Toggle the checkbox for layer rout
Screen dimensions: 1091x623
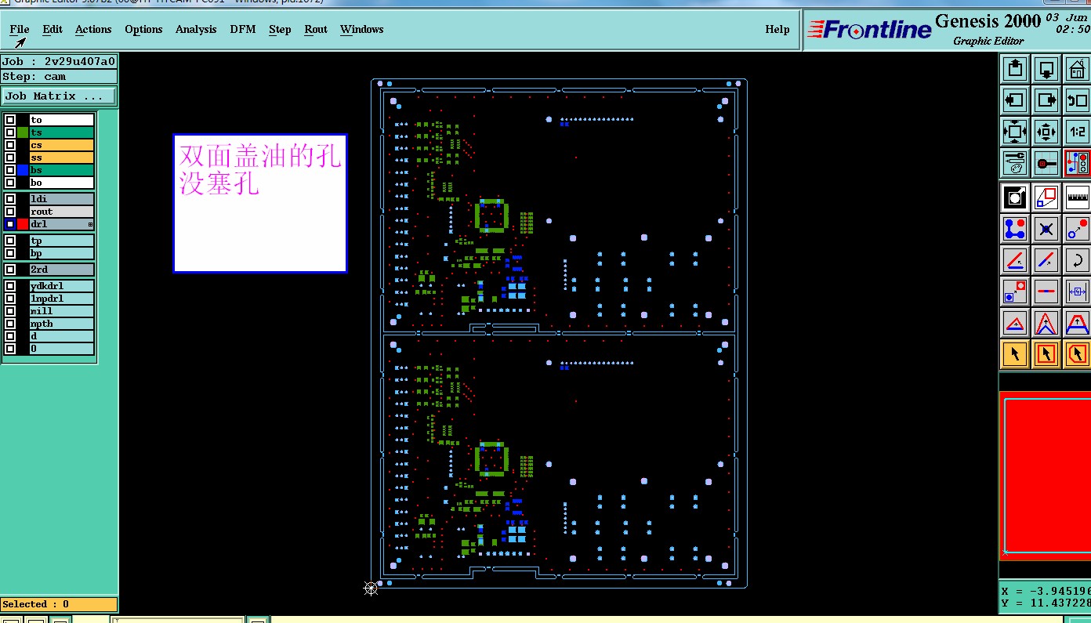pos(10,212)
